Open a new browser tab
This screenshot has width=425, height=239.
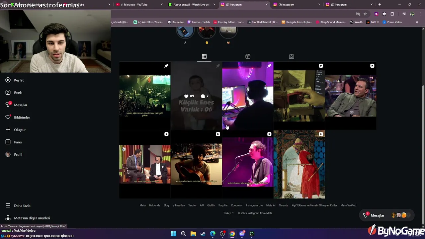click(380, 5)
